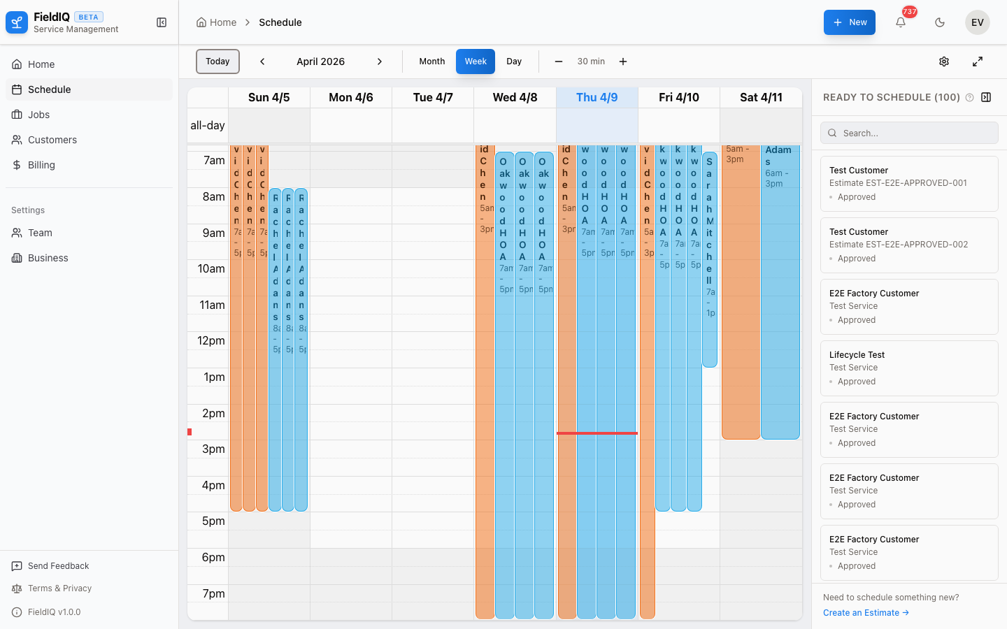Go to the previous week with the chevron

pos(262,62)
